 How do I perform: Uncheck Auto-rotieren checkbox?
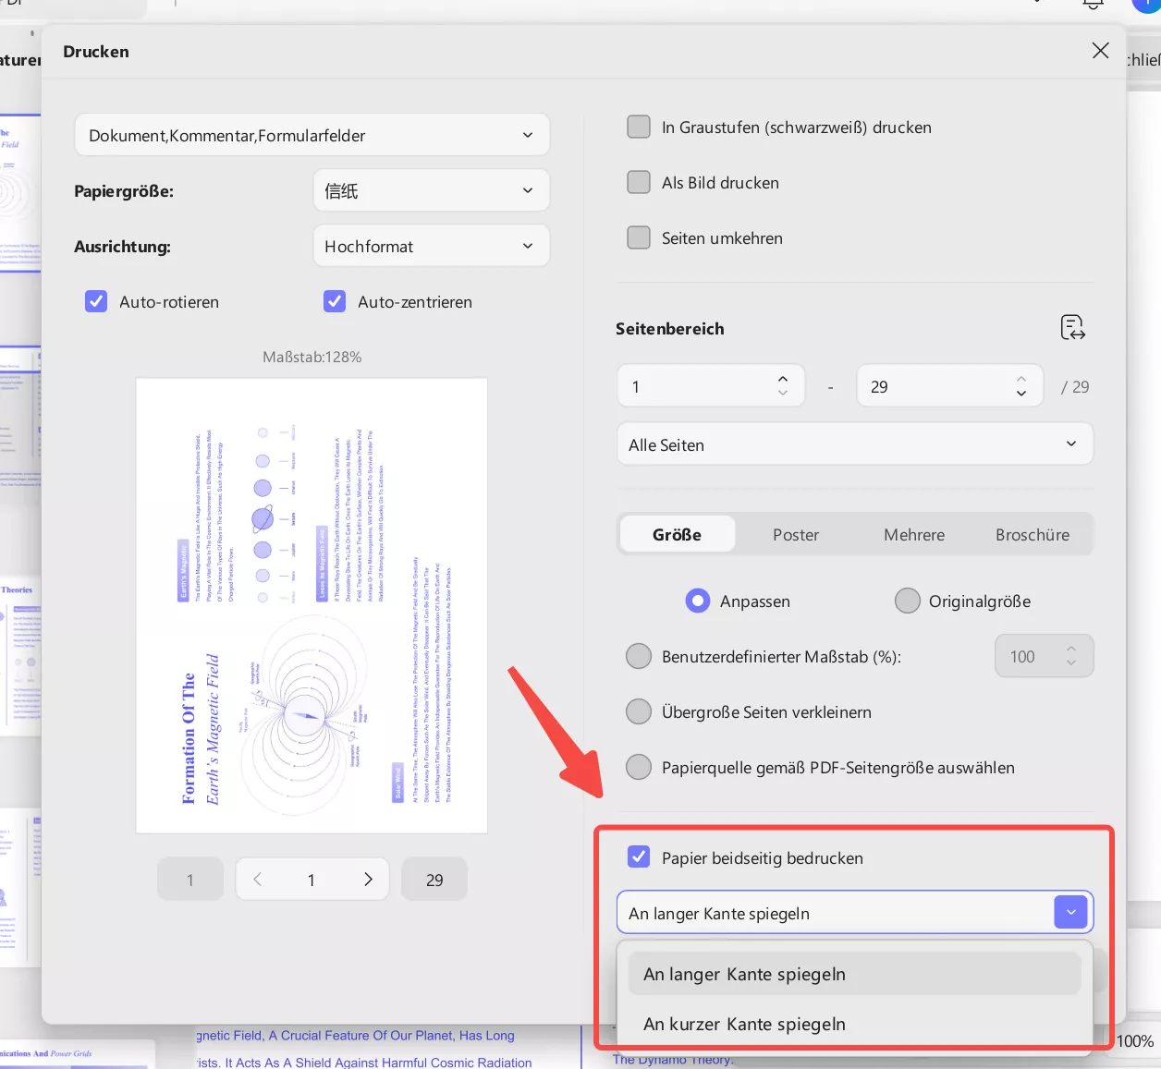tap(96, 301)
